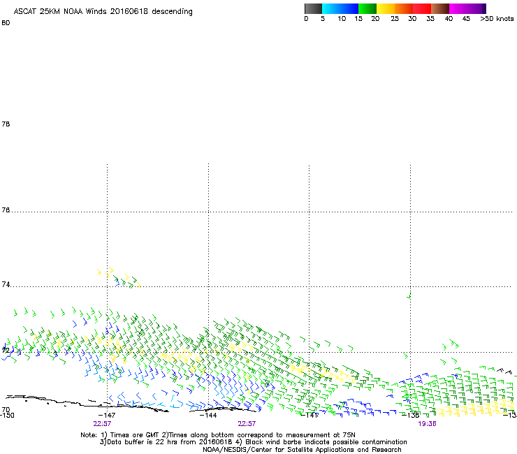
Task: Click the latitude label '74' on left axis
Action: coord(6,284)
